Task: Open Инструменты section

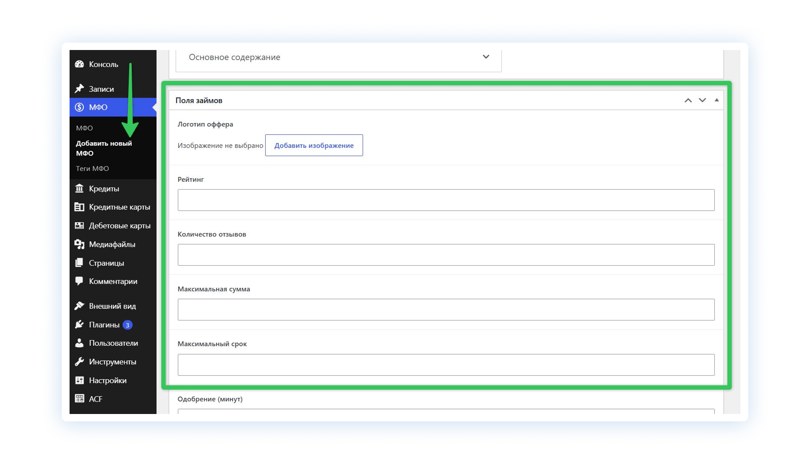Action: tap(113, 362)
